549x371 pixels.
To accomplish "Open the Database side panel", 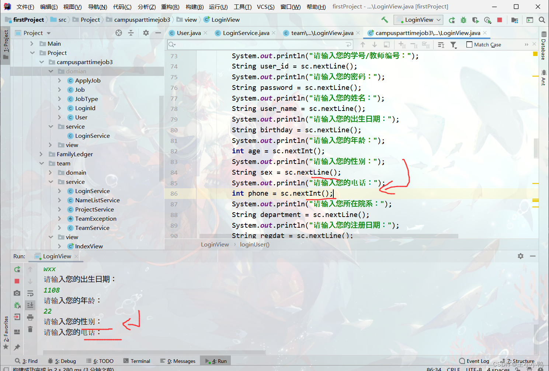I will click(x=543, y=46).
